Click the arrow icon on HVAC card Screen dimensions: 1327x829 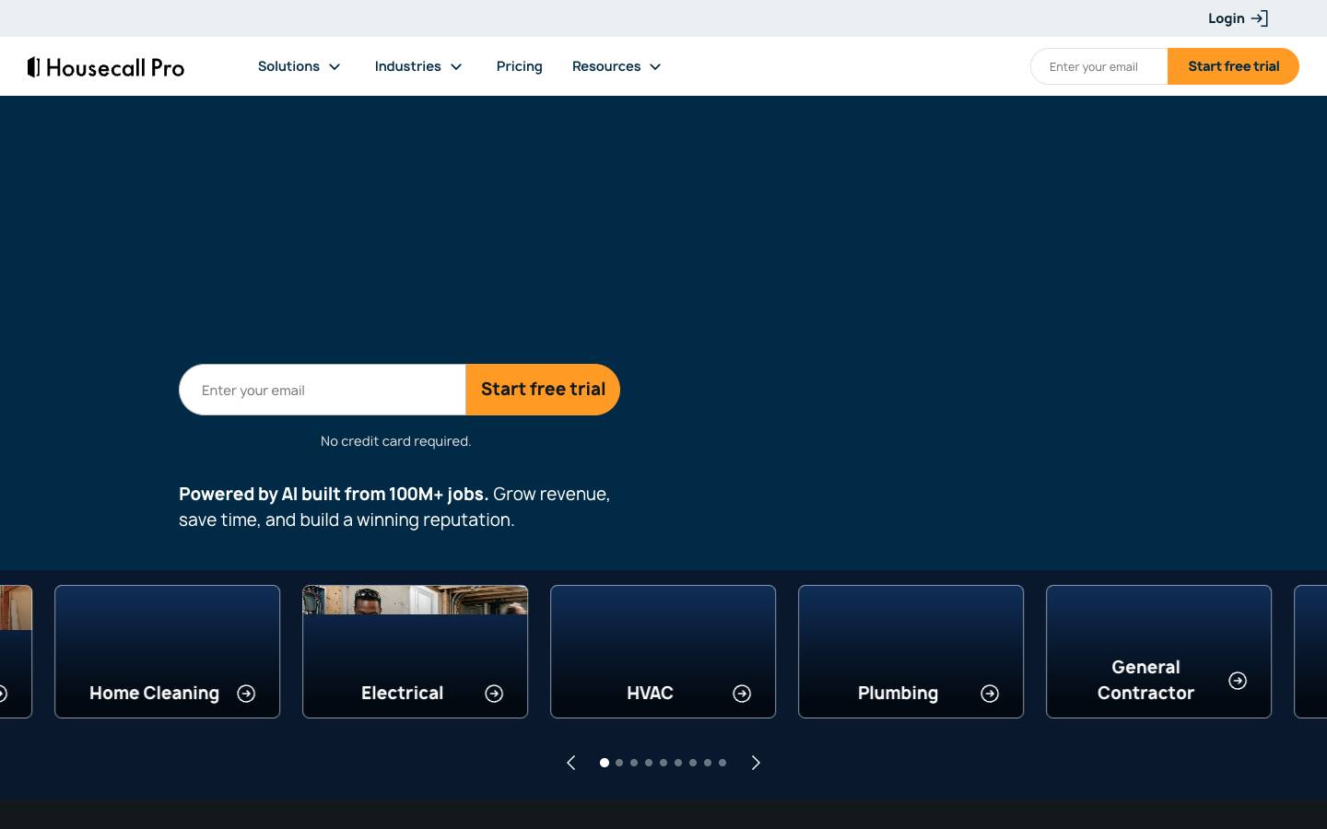coord(742,694)
